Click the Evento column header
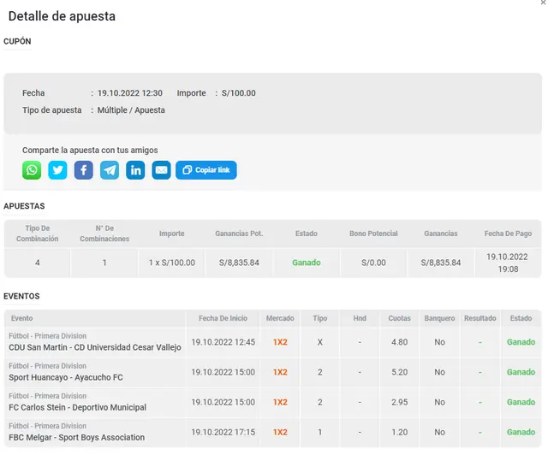548x455 pixels. [x=21, y=318]
